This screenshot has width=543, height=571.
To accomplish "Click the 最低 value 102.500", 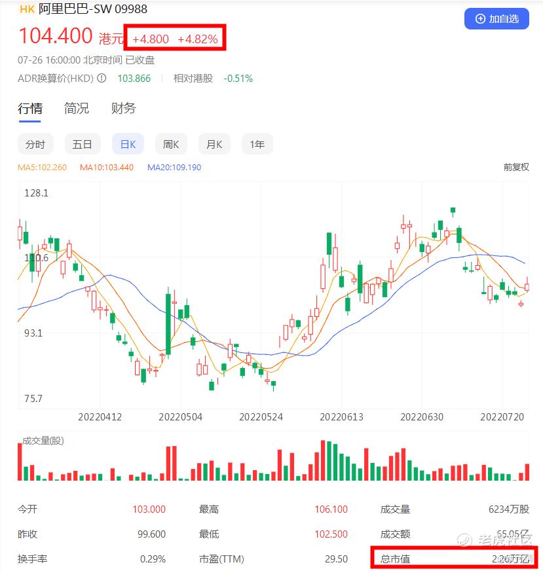I will (331, 534).
